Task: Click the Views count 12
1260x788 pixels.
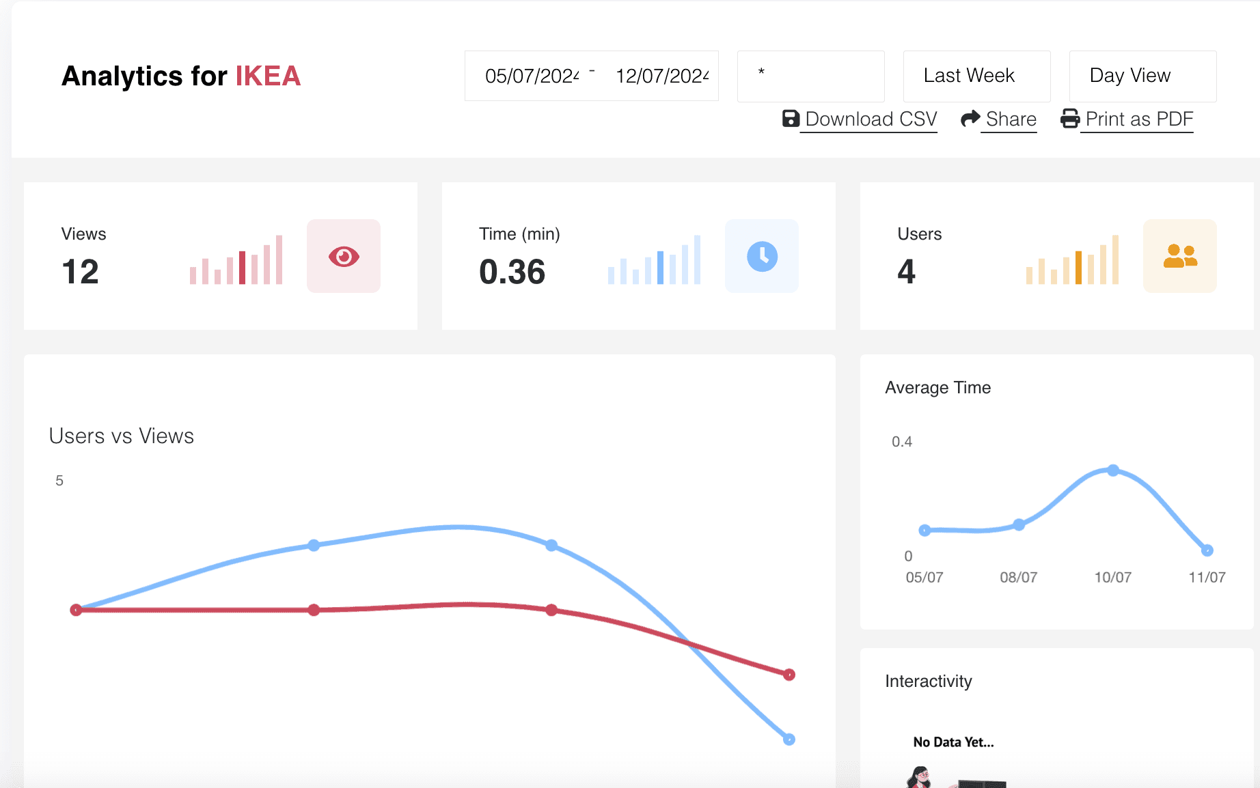Action: [81, 272]
